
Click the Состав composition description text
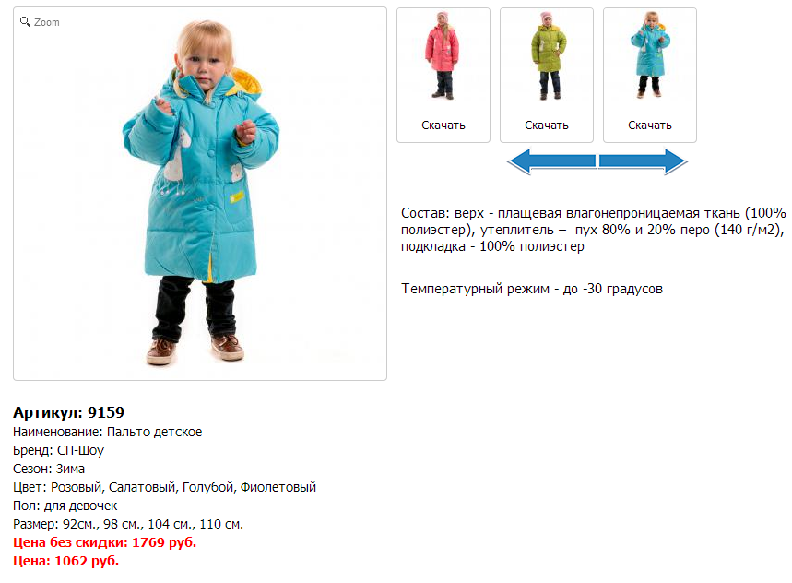point(594,230)
